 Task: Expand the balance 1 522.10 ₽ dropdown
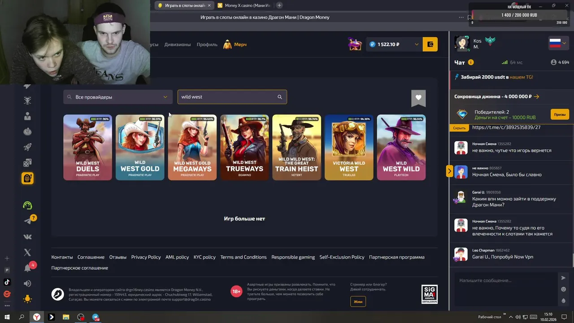tap(417, 44)
